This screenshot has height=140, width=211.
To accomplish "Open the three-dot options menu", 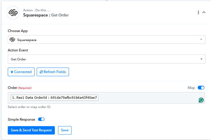I will coord(198,12).
